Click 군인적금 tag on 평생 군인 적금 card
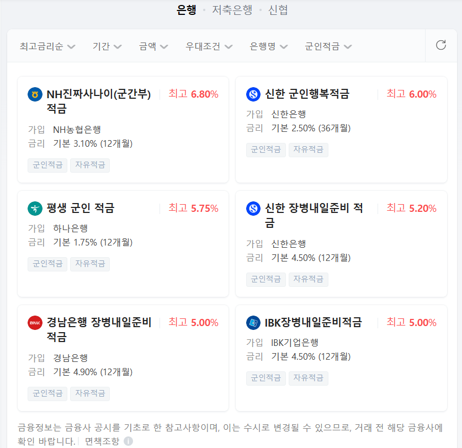 tap(47, 264)
